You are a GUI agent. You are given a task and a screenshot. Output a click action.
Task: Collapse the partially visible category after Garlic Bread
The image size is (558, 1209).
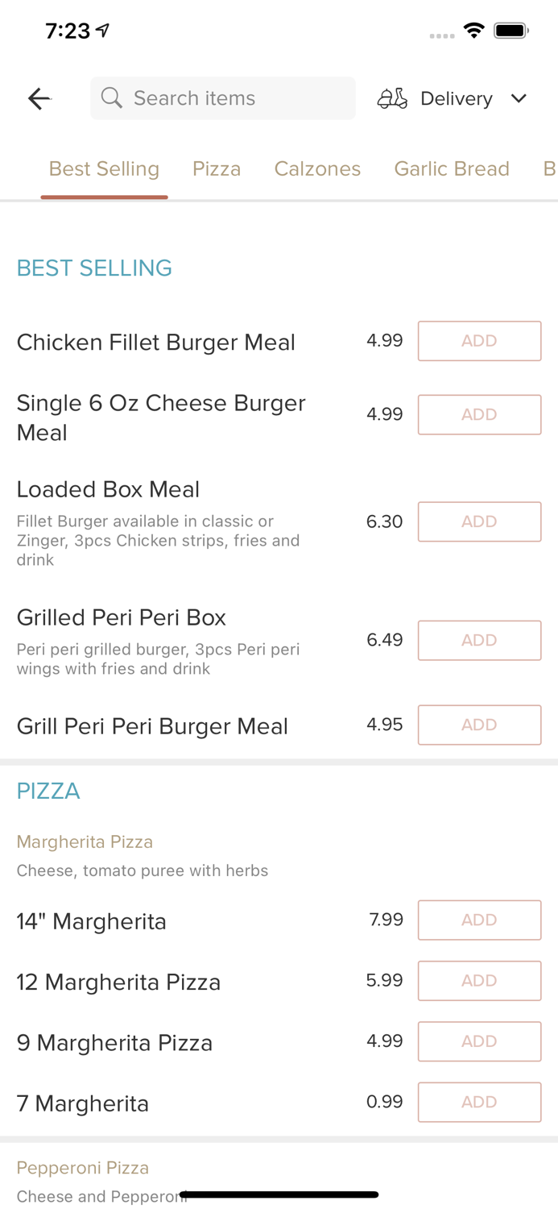[x=552, y=168]
